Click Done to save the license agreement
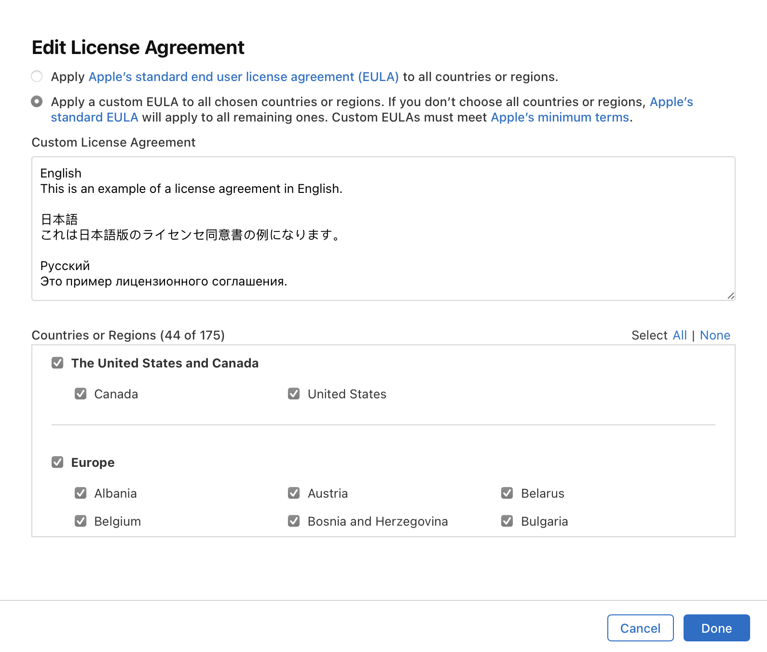Image resolution: width=767 pixels, height=652 pixels. coord(716,628)
